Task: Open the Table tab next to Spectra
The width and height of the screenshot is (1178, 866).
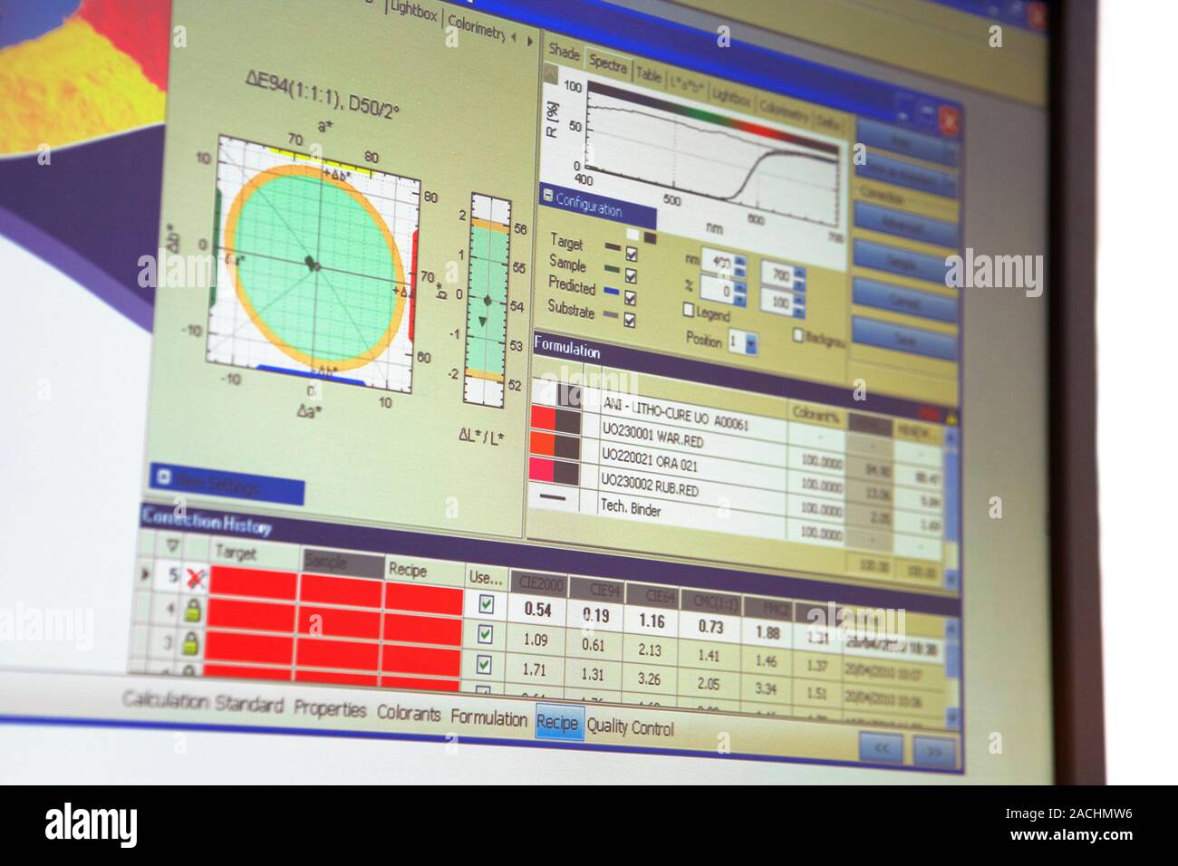Action: 648,75
